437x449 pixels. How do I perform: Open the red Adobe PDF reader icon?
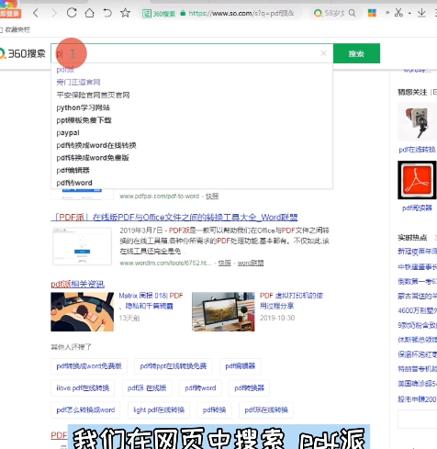point(417,180)
